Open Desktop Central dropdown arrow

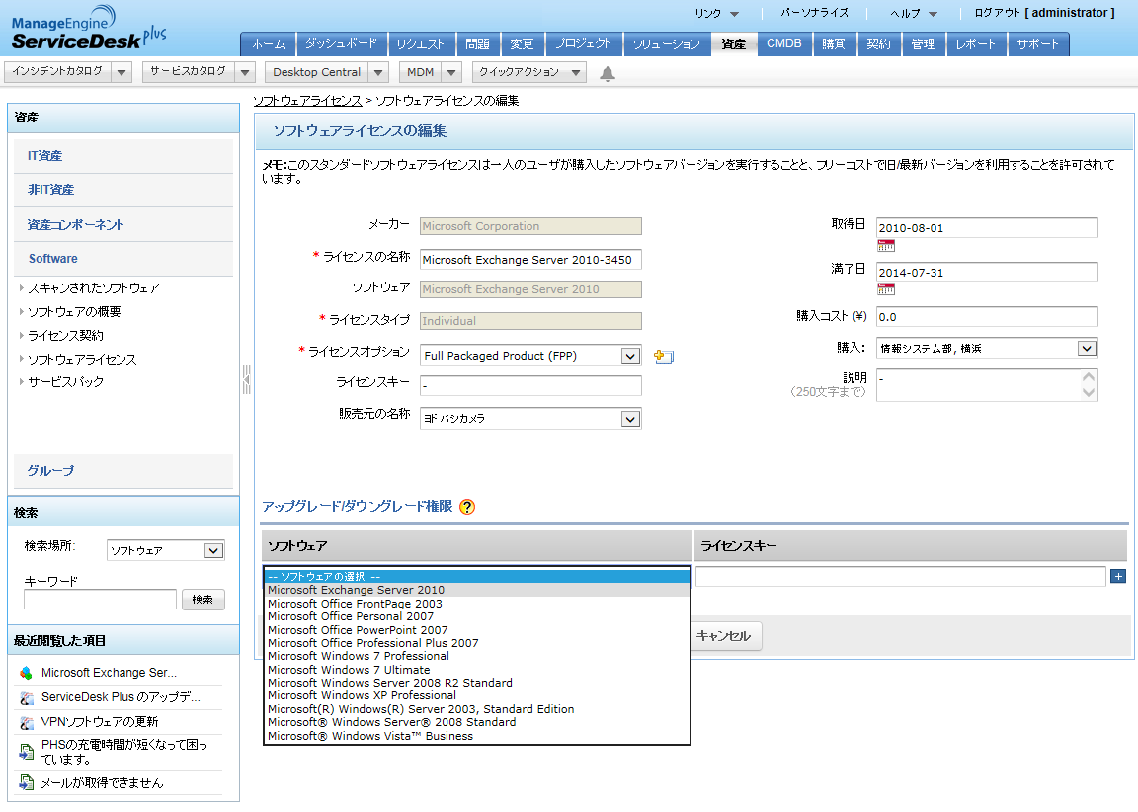[x=378, y=72]
